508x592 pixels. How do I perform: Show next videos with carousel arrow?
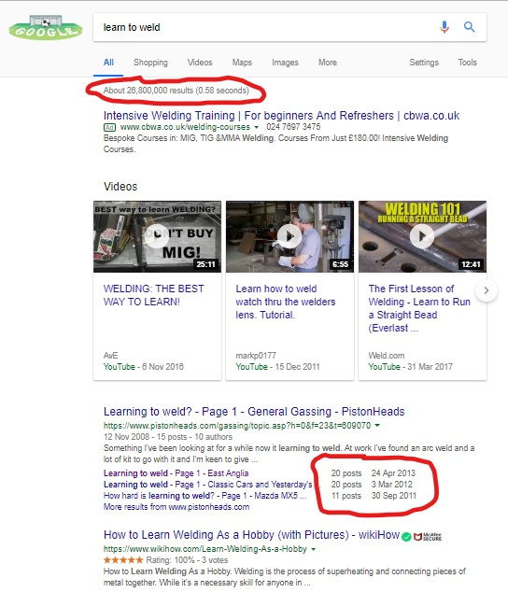(487, 290)
